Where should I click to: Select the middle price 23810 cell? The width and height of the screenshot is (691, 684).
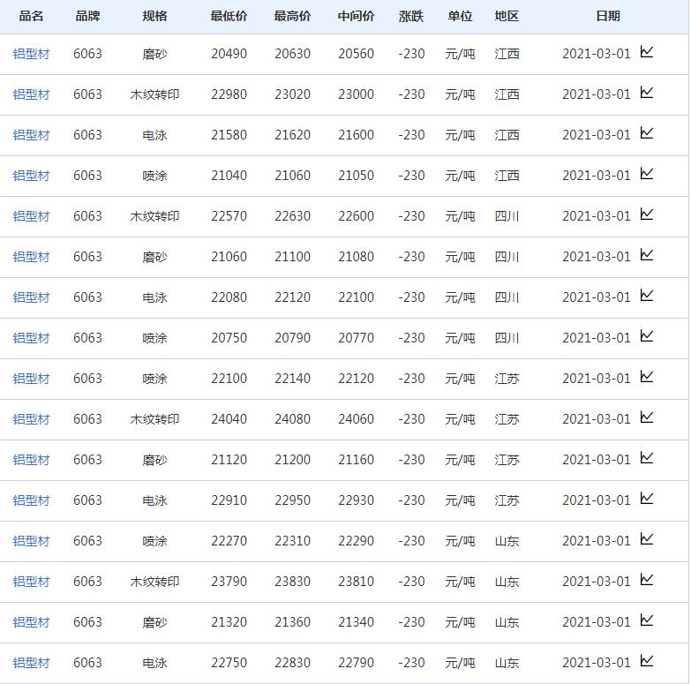(356, 582)
